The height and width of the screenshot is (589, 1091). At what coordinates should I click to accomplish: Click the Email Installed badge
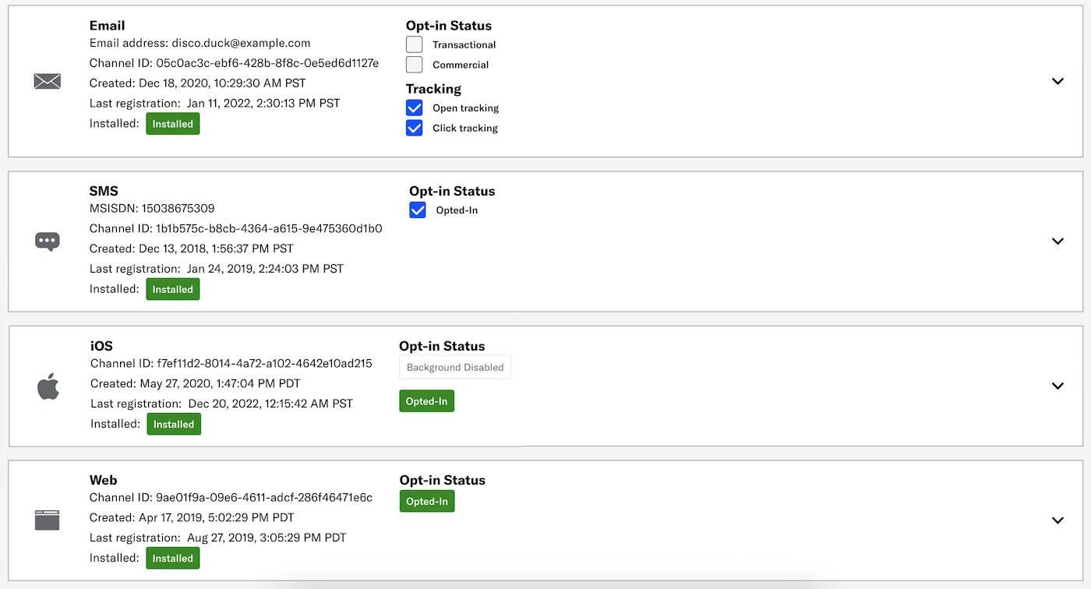pyautogui.click(x=173, y=124)
